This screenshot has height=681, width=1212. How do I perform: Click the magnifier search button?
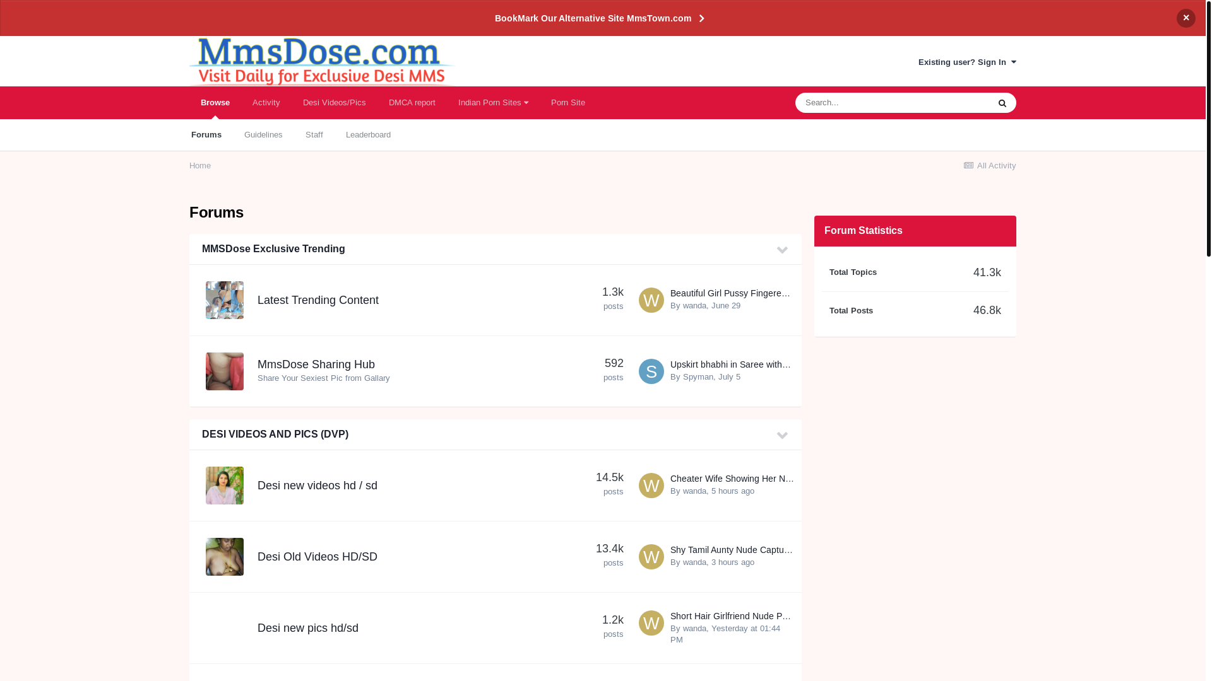[x=1002, y=103]
